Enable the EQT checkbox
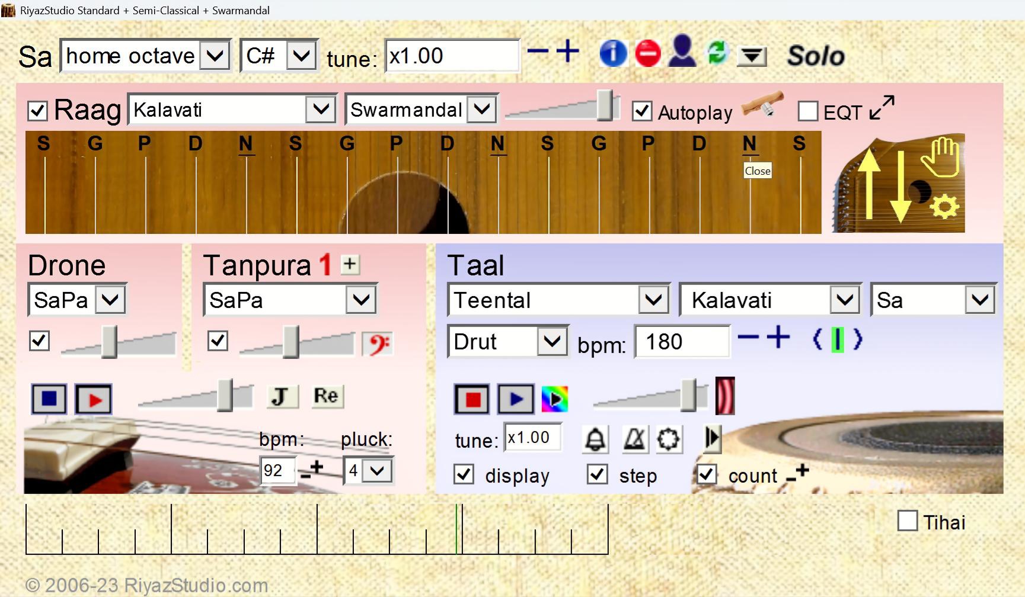This screenshot has width=1025, height=597. pos(808,111)
